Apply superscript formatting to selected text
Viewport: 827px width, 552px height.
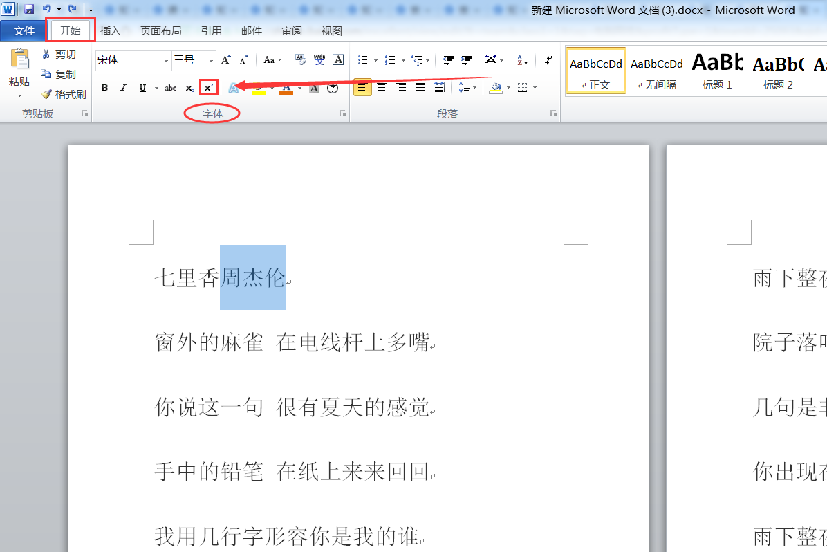click(208, 88)
